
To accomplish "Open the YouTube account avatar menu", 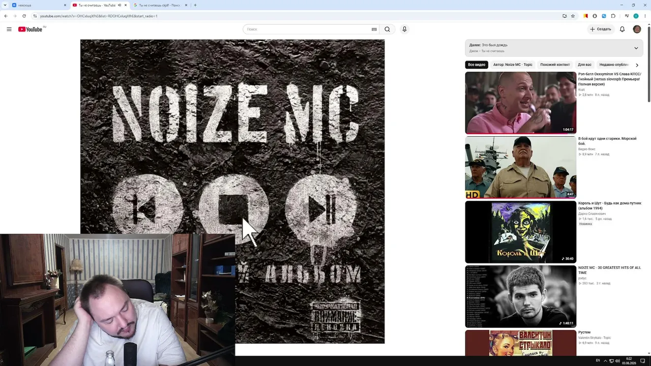I will 637,29.
